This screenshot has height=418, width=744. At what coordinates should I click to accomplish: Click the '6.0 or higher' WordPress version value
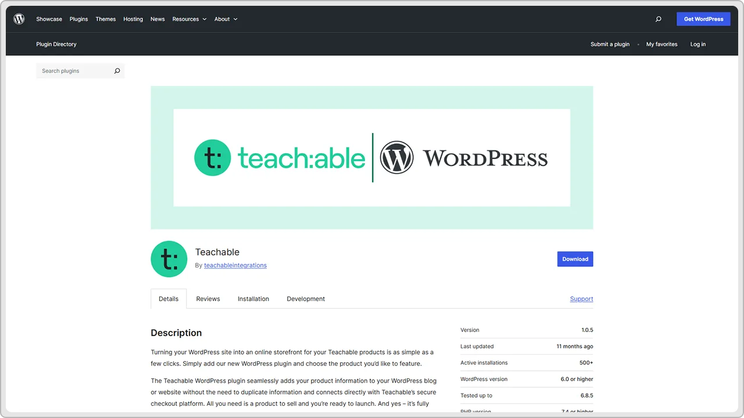(x=577, y=379)
